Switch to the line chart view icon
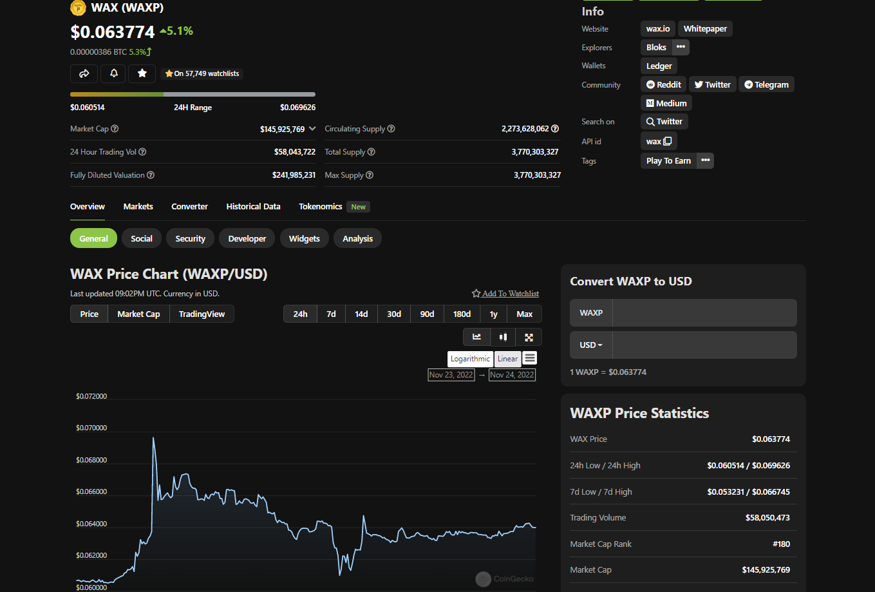This screenshot has height=592, width=875. coord(476,337)
